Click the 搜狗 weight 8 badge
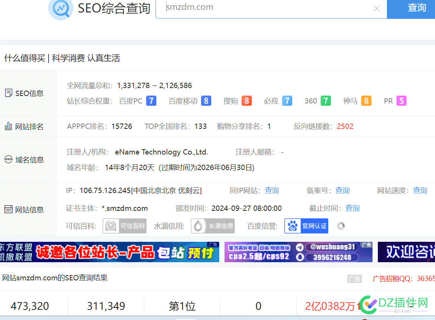435x320 pixels. (246, 101)
